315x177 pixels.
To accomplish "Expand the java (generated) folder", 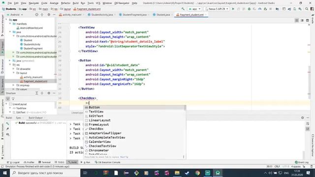I will pyautogui.click(x=10, y=60).
